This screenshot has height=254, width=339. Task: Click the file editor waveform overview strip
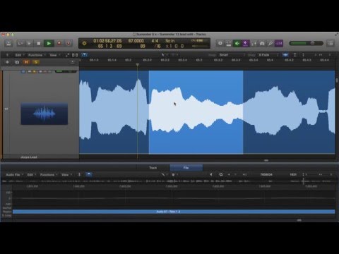coord(168,181)
